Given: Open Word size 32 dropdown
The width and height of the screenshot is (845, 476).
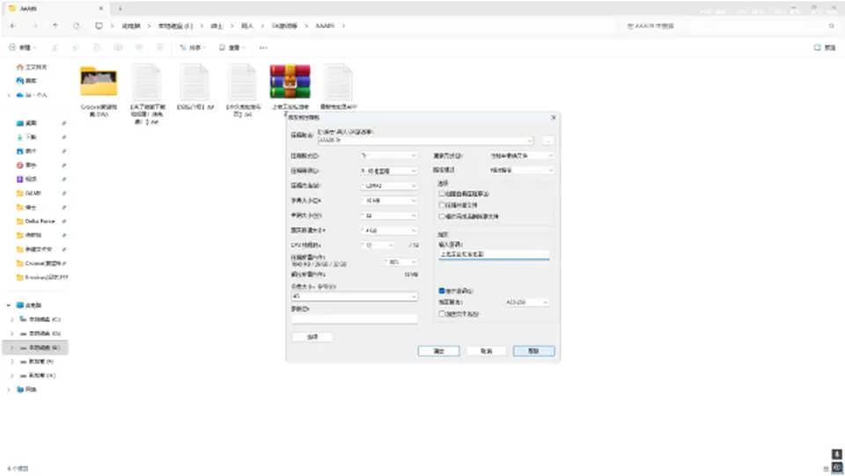Looking at the screenshot, I should pos(388,216).
